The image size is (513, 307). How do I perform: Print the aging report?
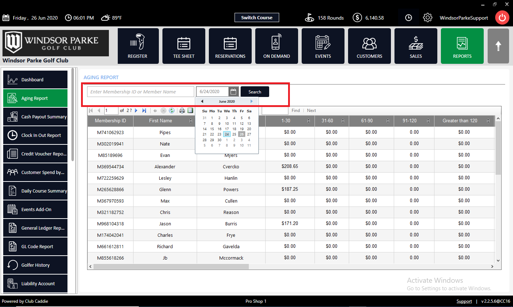(x=182, y=111)
